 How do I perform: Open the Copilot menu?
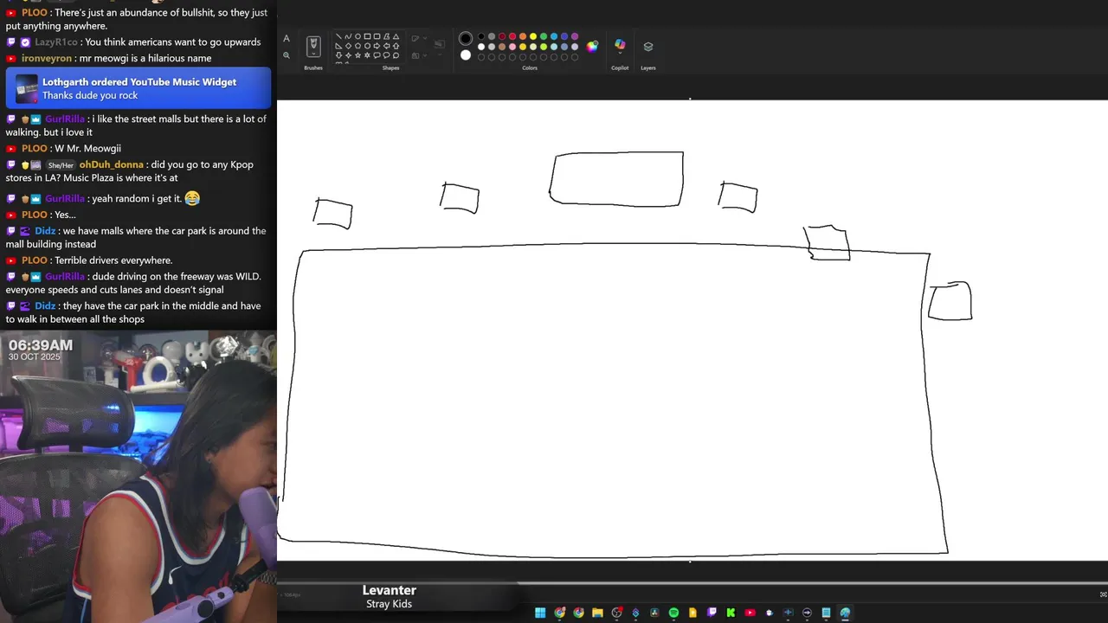[620, 46]
